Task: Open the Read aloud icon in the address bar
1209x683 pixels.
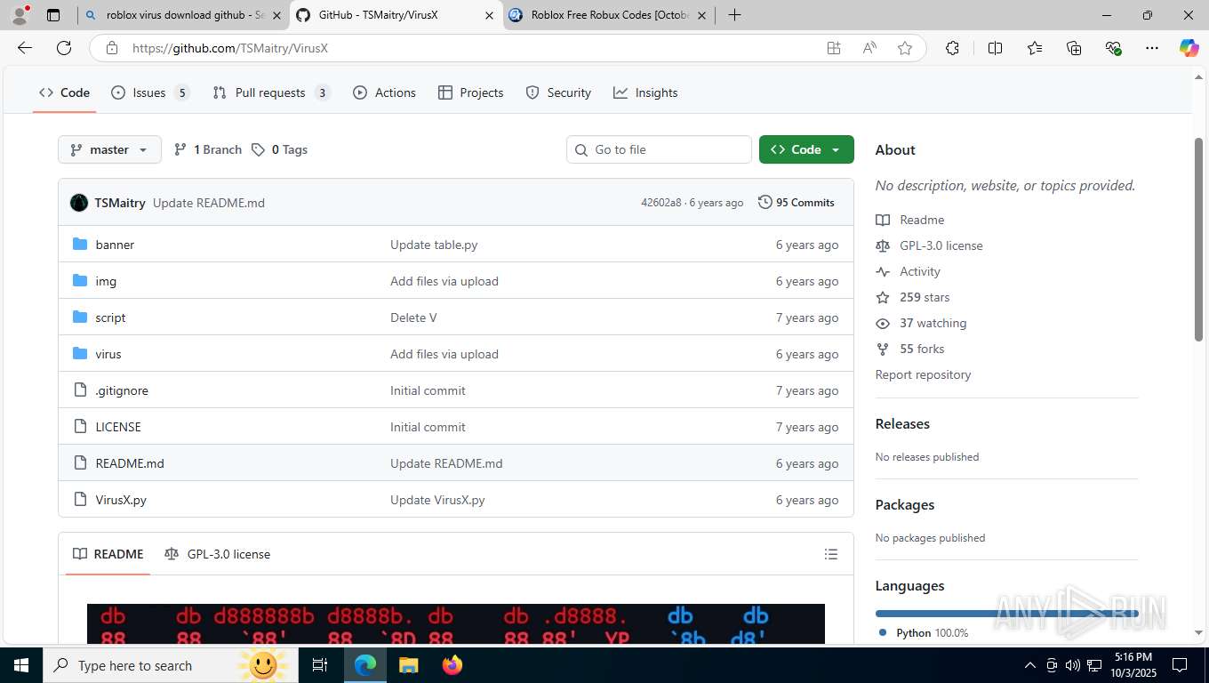Action: pos(869,48)
